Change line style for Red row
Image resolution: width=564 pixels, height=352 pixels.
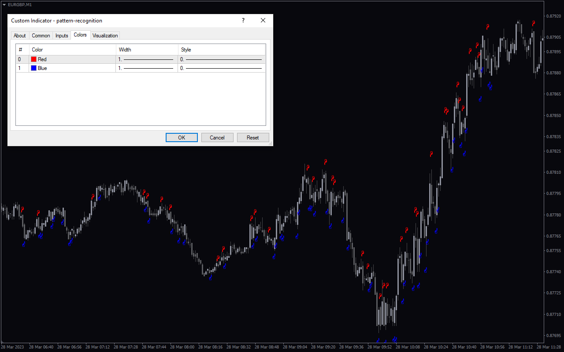[222, 59]
